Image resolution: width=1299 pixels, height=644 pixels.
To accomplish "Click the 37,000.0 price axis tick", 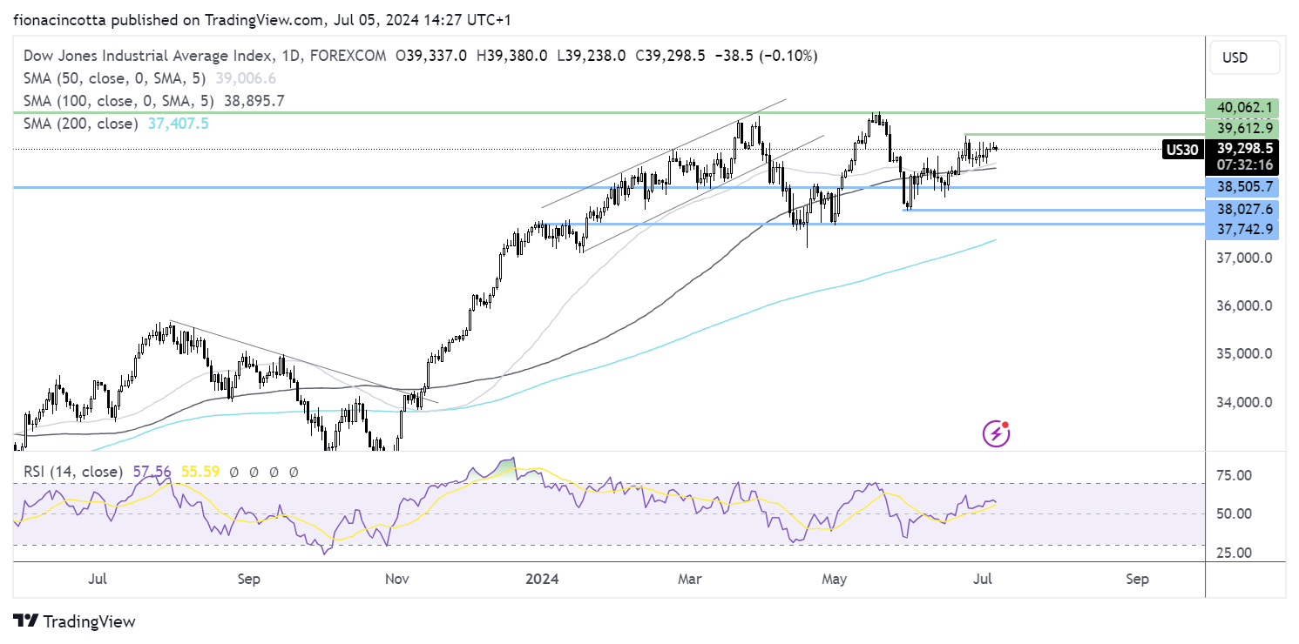I will point(1244,258).
